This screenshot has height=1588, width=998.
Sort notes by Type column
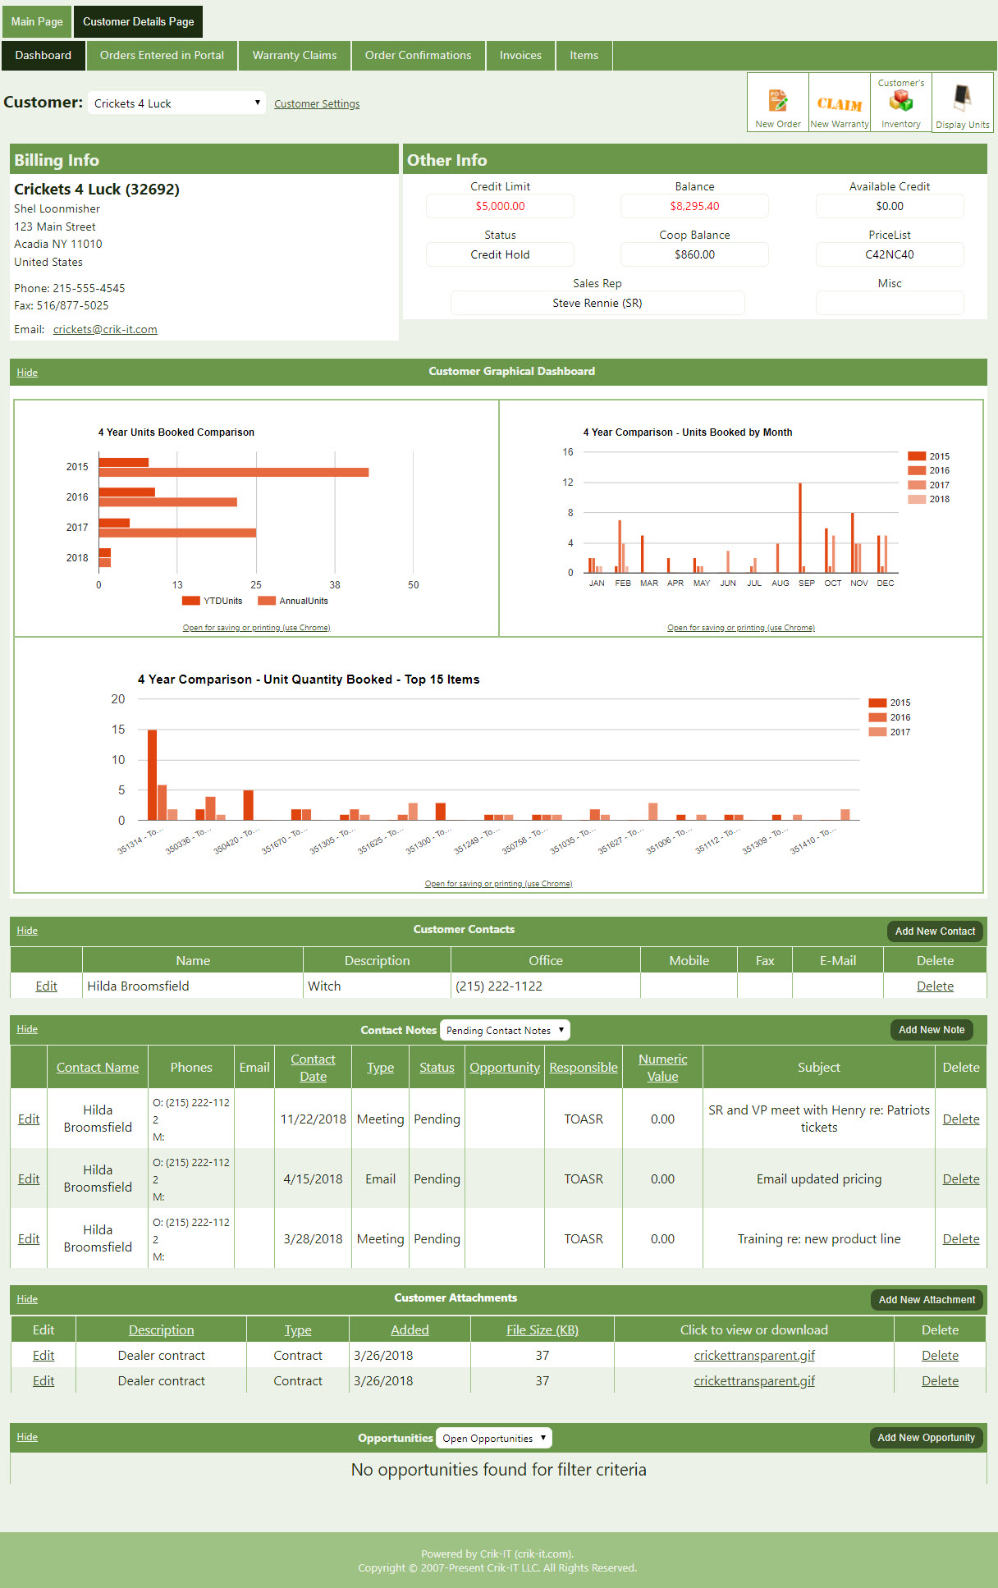(380, 1067)
